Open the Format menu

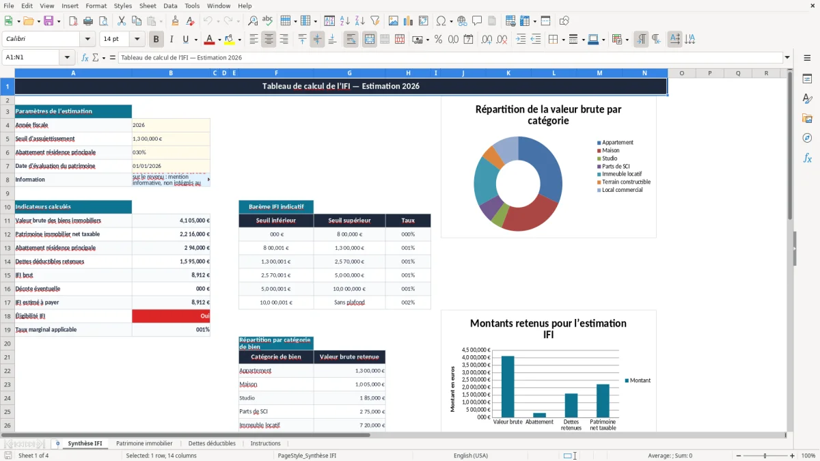click(96, 5)
